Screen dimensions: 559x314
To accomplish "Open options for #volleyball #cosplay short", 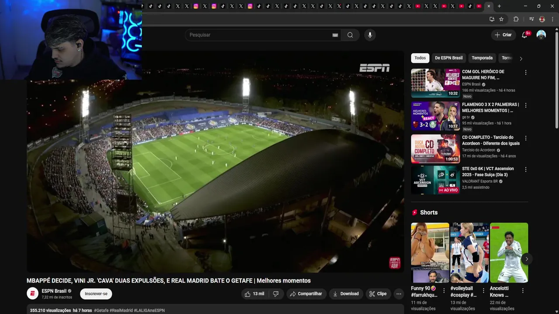I will click(x=483, y=290).
